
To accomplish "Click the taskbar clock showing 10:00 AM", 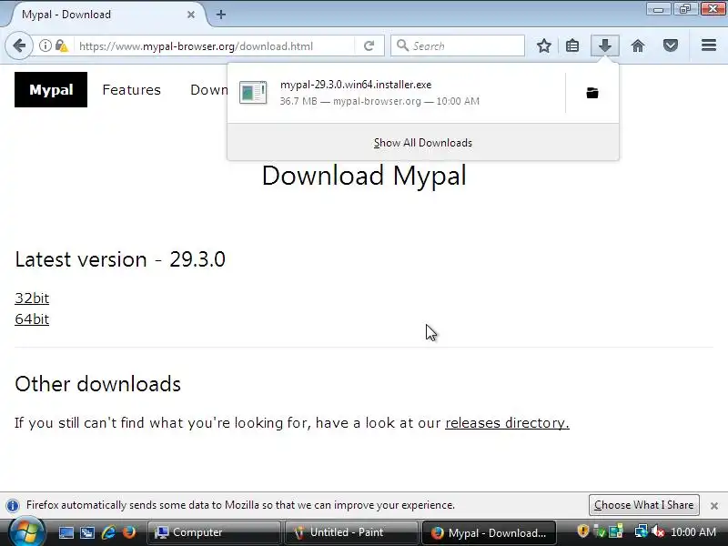I will [693, 532].
